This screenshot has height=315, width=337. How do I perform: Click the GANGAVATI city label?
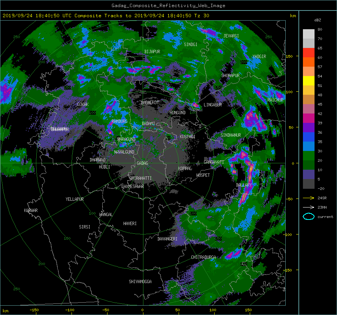click(x=214, y=162)
